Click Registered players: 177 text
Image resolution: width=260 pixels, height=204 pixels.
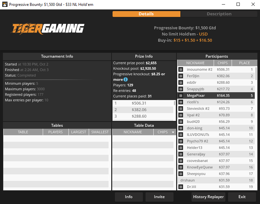pyautogui.click(x=24, y=95)
